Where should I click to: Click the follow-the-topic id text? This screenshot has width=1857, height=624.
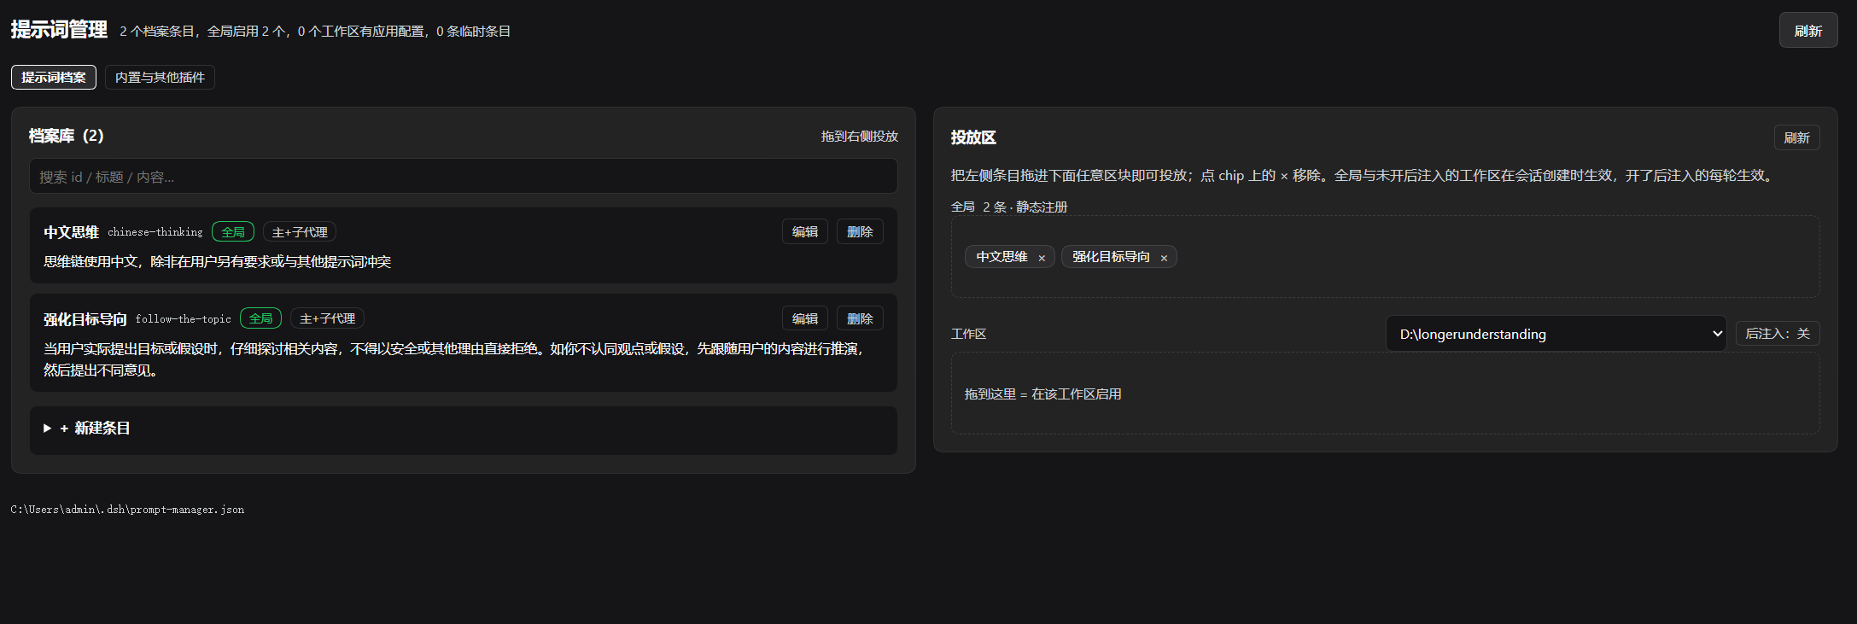183,319
